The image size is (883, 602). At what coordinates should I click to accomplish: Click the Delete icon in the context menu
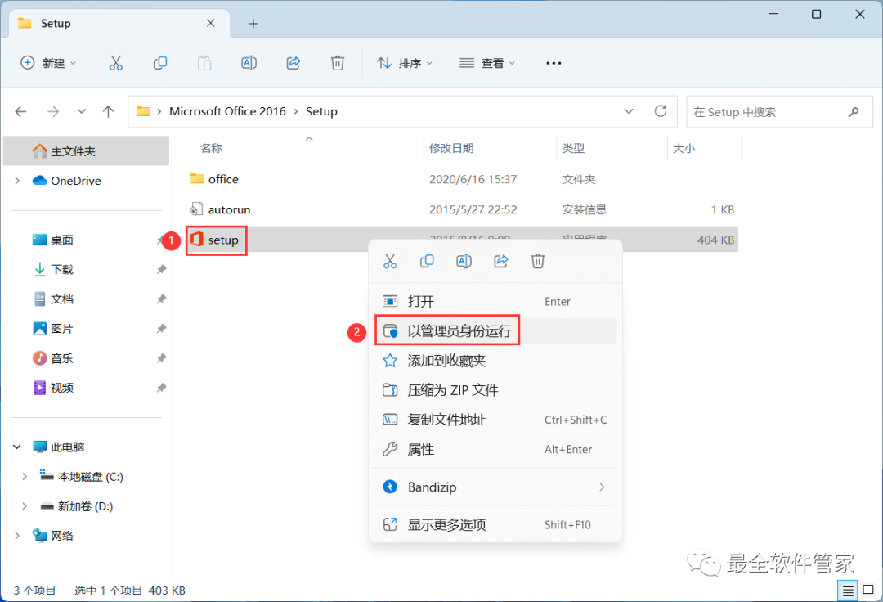[x=538, y=261]
